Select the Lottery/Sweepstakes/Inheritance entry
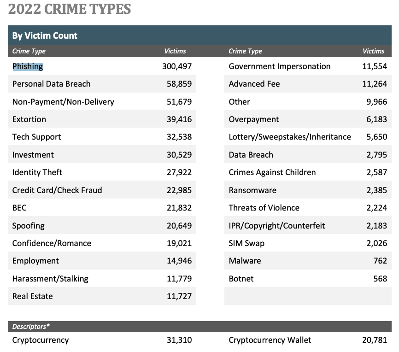Image resolution: width=399 pixels, height=352 pixels. [289, 137]
